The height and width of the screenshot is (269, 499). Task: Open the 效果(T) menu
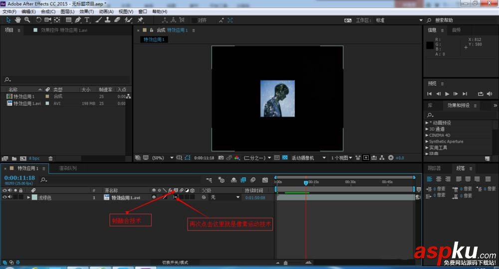tap(86, 11)
